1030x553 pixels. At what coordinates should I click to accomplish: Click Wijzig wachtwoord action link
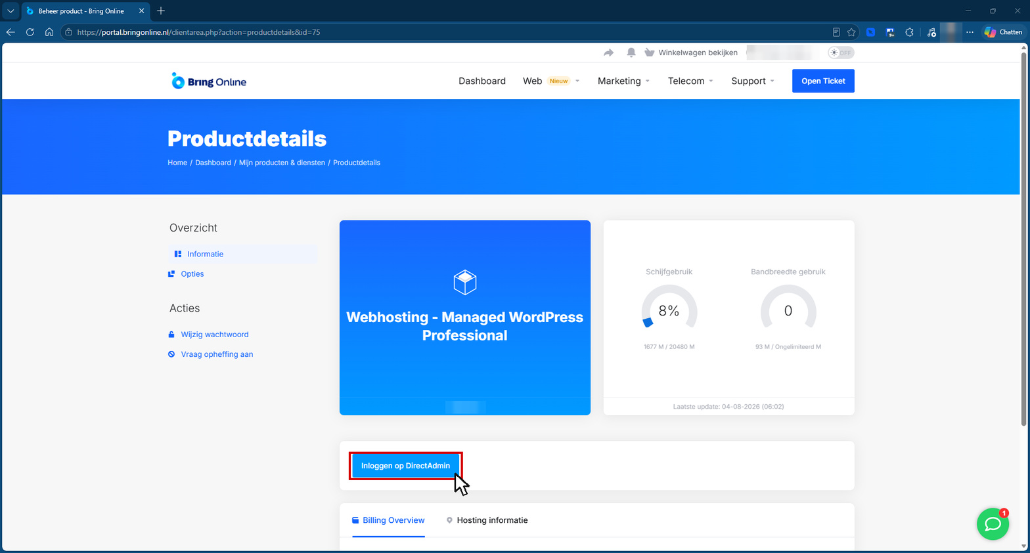(215, 335)
